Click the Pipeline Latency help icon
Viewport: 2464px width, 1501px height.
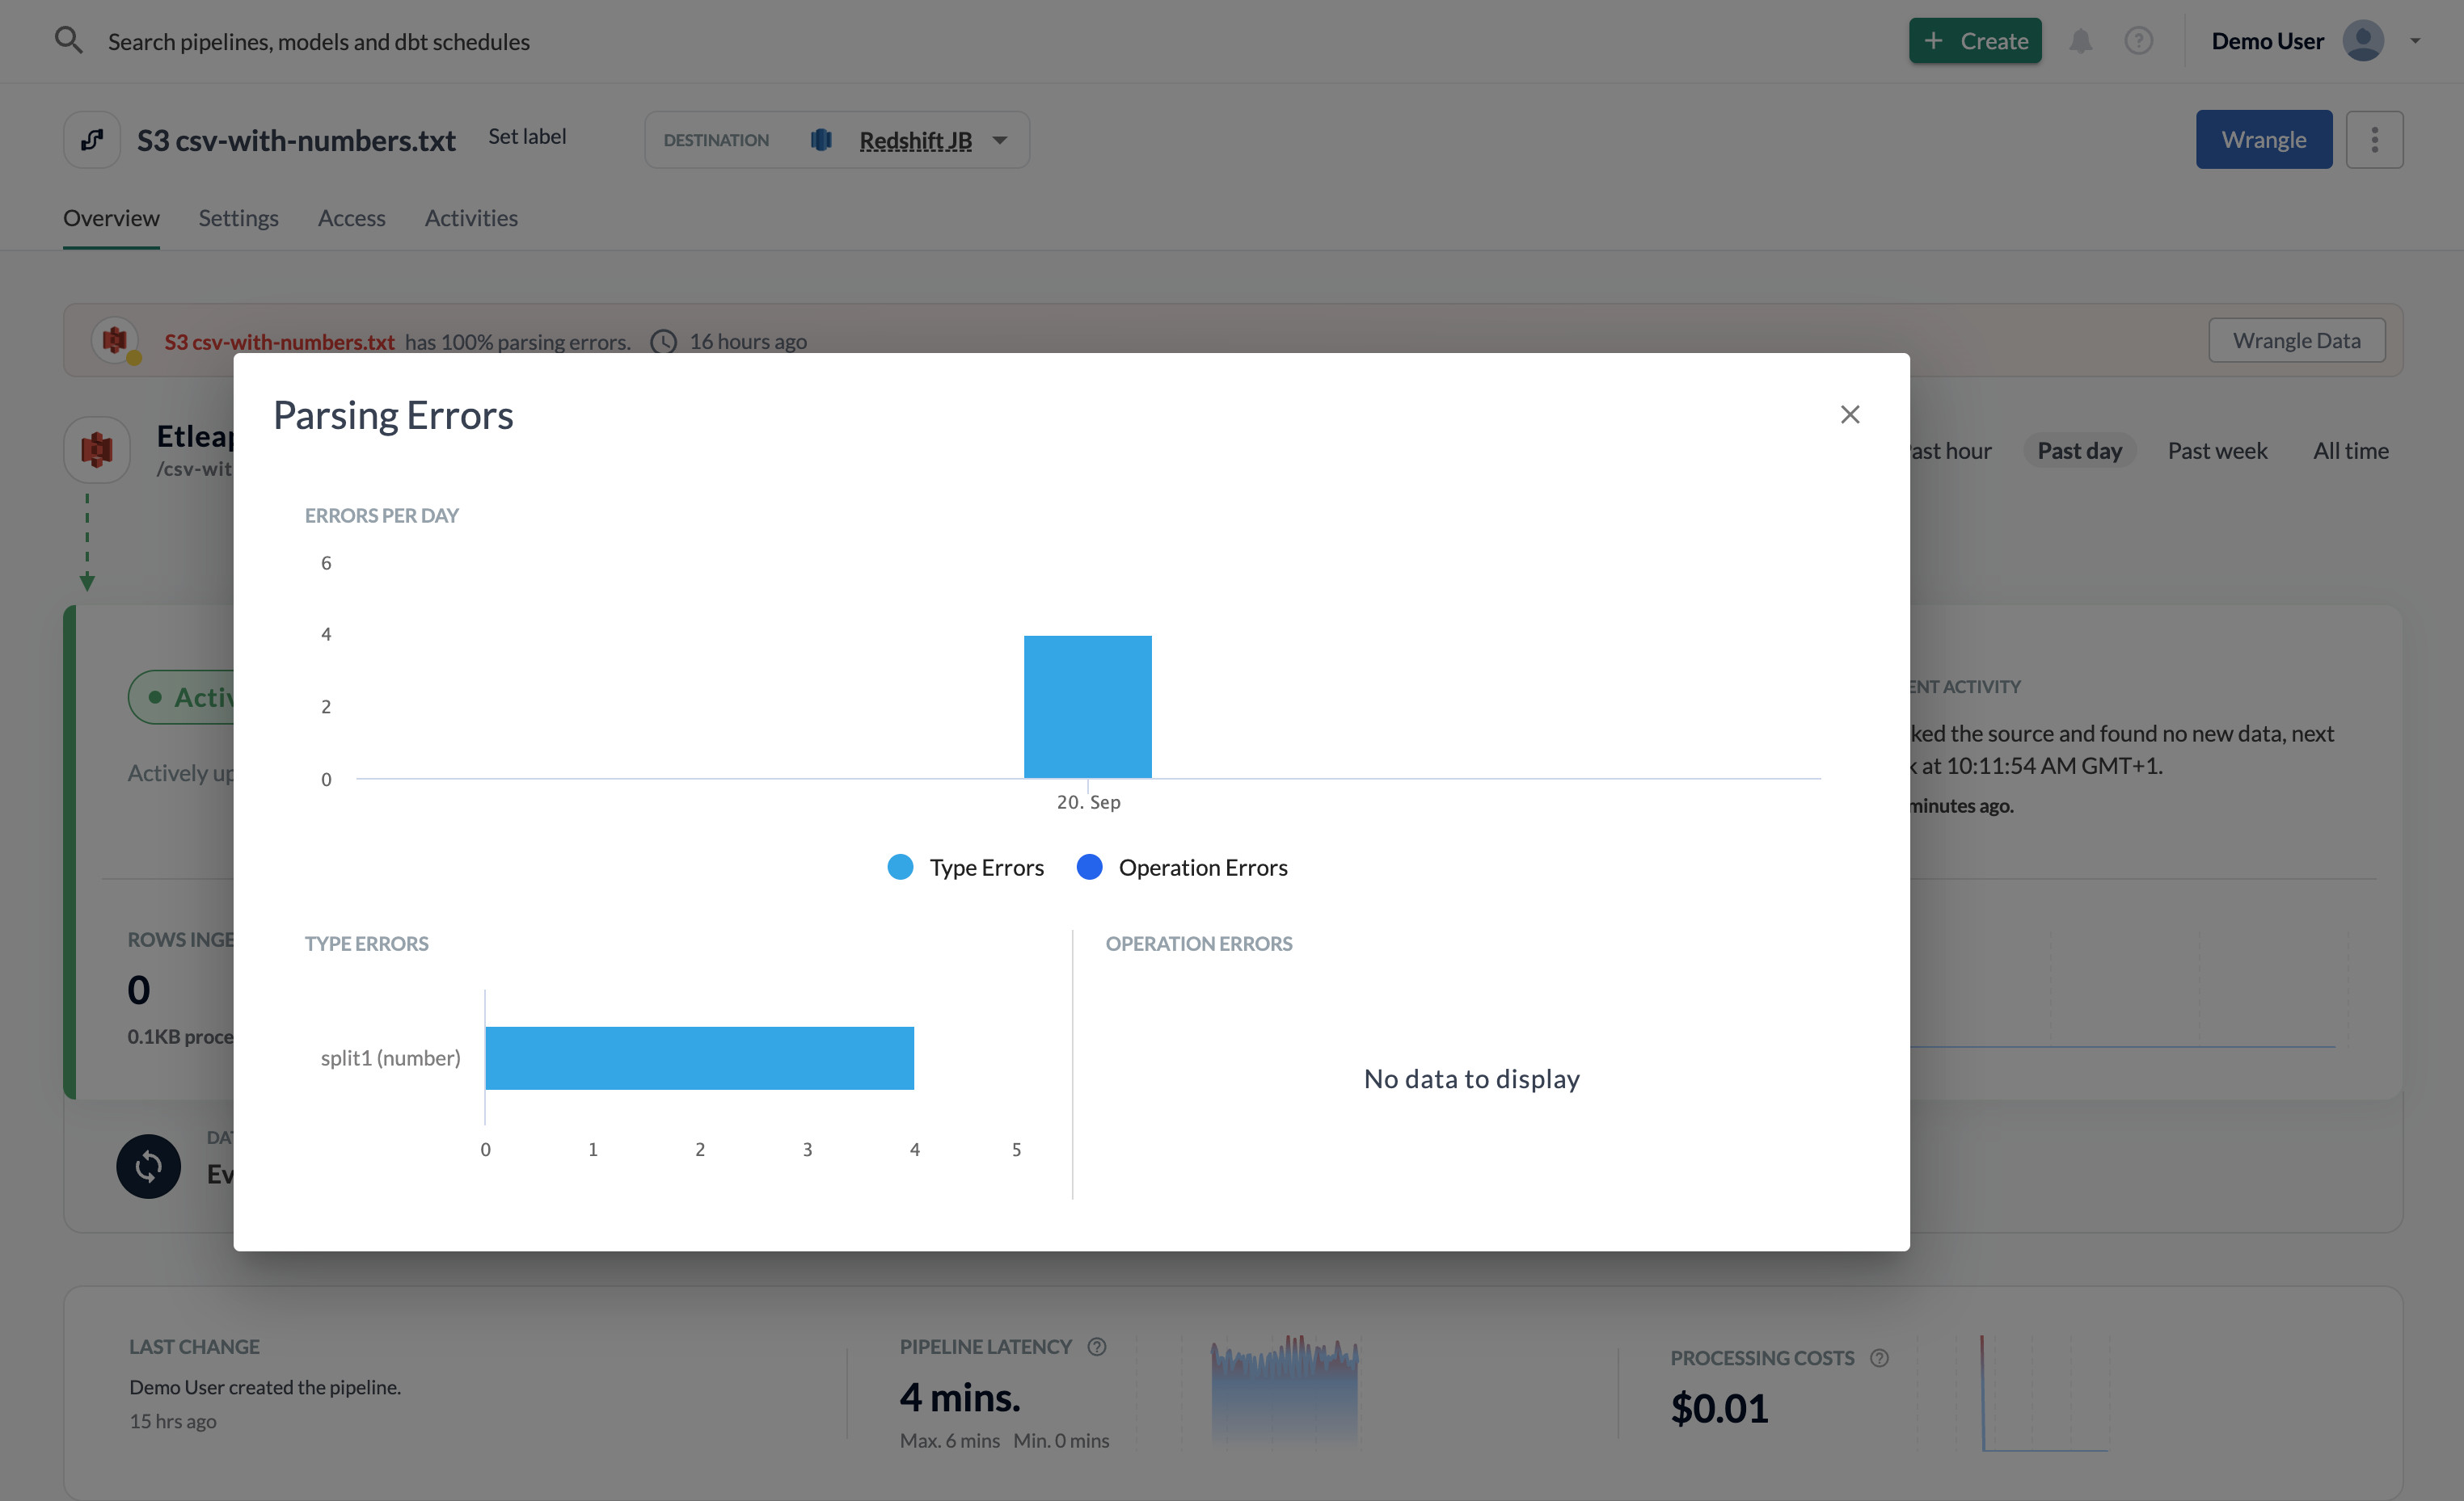click(x=1097, y=1346)
